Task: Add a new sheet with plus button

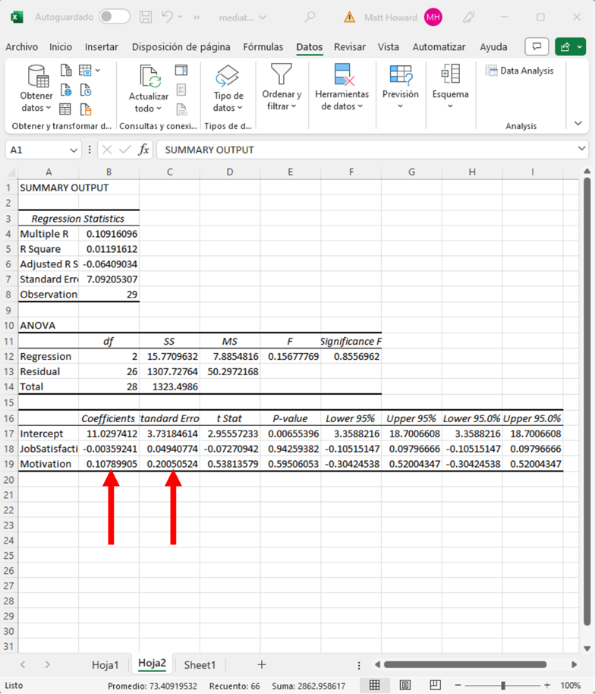Action: pyautogui.click(x=261, y=664)
